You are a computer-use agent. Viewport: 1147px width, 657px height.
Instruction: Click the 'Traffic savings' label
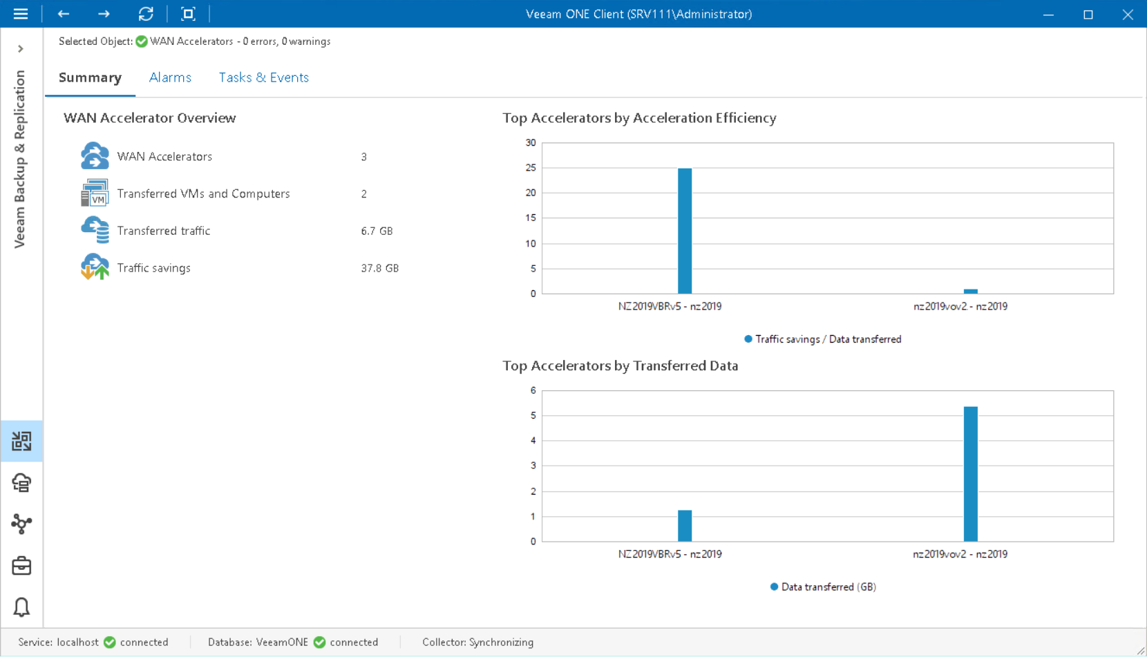[153, 268]
